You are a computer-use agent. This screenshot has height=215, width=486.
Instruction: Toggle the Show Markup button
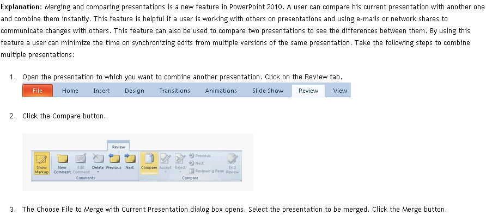click(x=41, y=163)
